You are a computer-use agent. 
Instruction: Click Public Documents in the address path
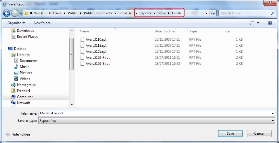click(x=98, y=13)
